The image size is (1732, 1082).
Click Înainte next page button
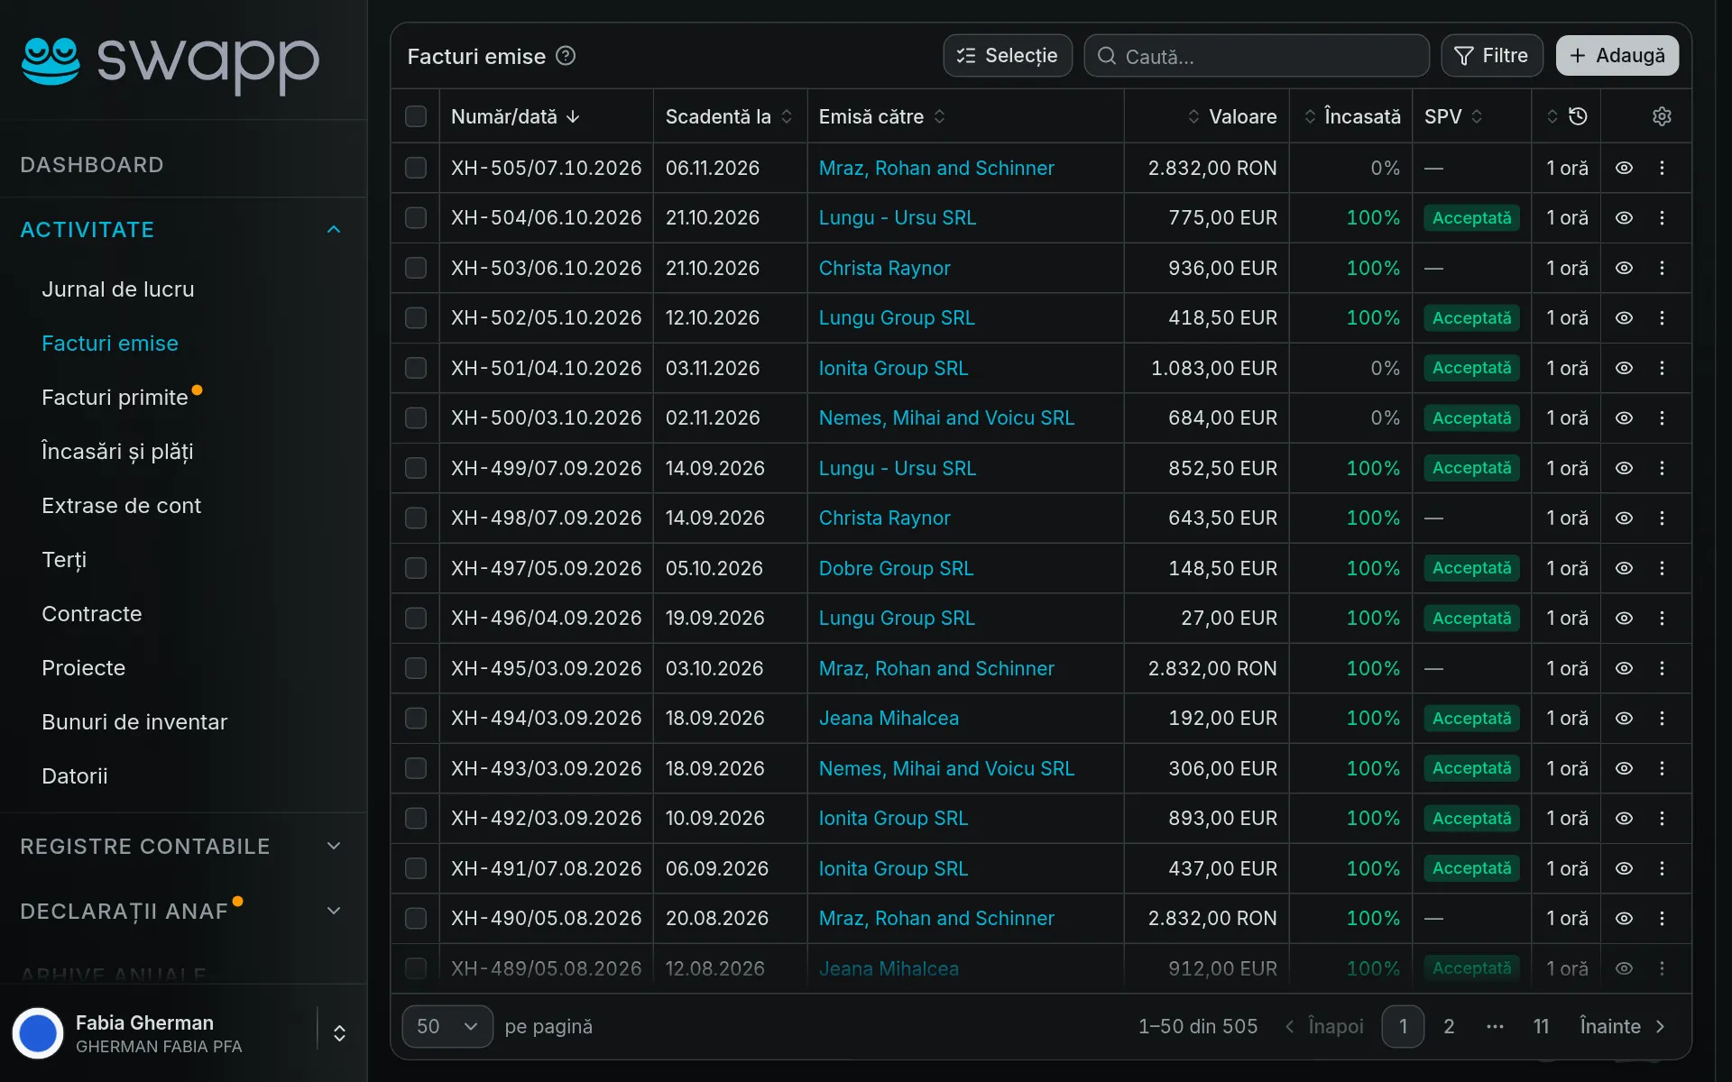click(1623, 1026)
